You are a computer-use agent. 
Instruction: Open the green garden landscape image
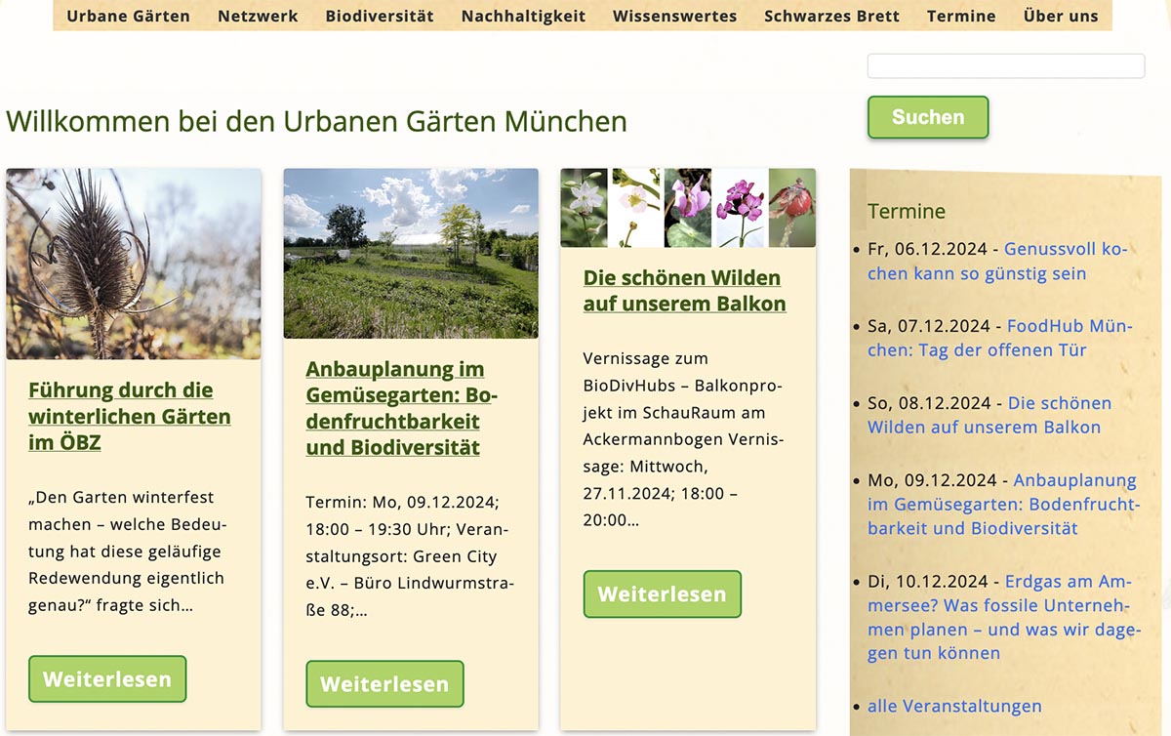411,253
